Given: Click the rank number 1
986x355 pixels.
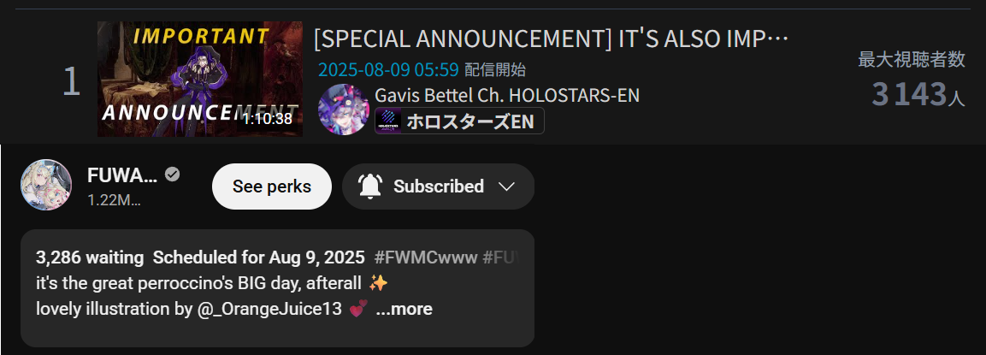Looking at the screenshot, I should pyautogui.click(x=72, y=81).
